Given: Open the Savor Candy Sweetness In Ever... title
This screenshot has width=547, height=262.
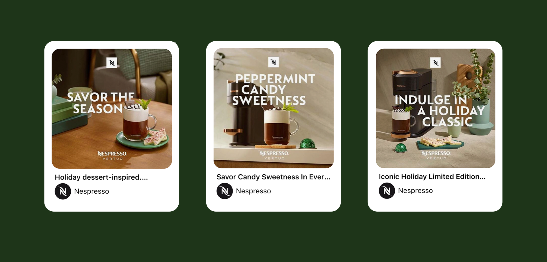Looking at the screenshot, I should click(273, 177).
